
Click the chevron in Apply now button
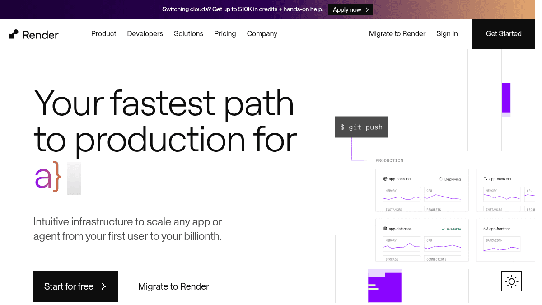click(367, 9)
